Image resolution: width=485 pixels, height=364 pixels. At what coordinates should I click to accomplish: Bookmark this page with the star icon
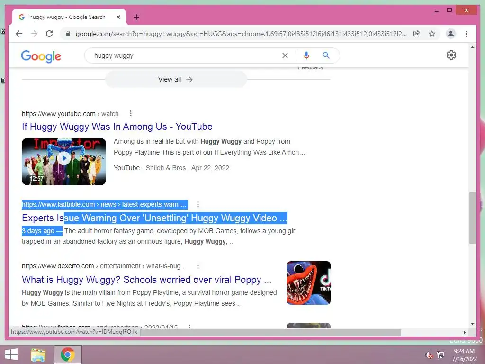[x=432, y=34]
